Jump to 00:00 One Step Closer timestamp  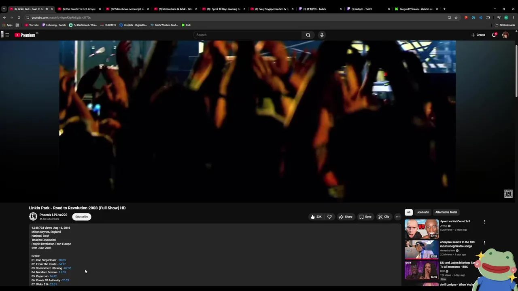click(x=62, y=260)
